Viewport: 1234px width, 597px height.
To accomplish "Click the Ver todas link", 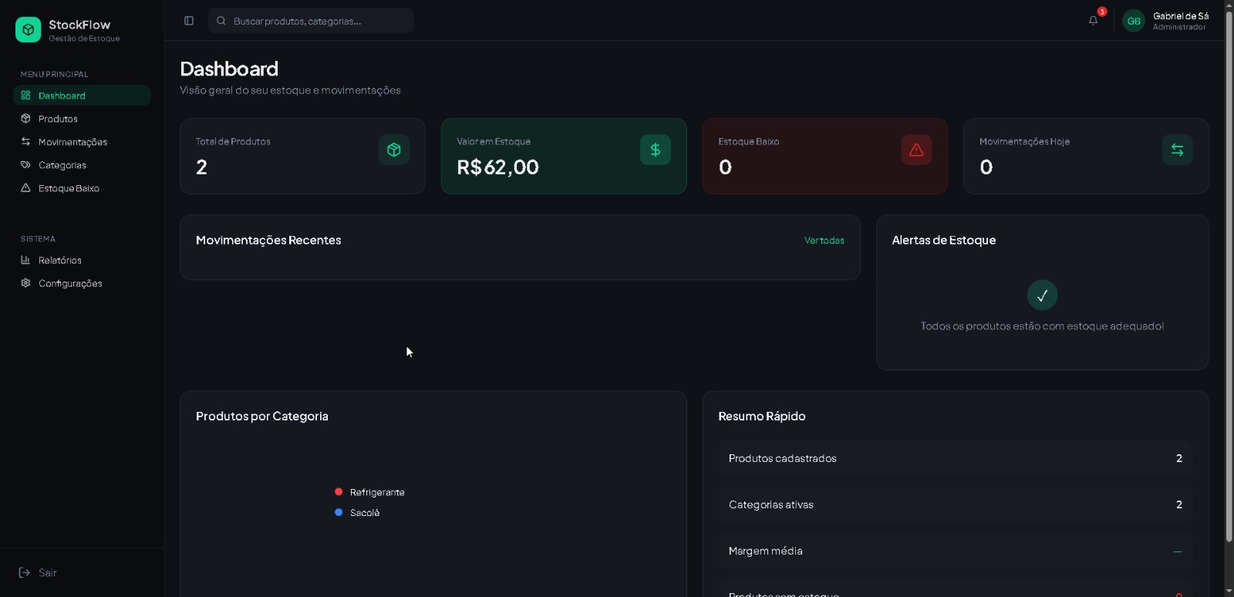I will 824,241.
